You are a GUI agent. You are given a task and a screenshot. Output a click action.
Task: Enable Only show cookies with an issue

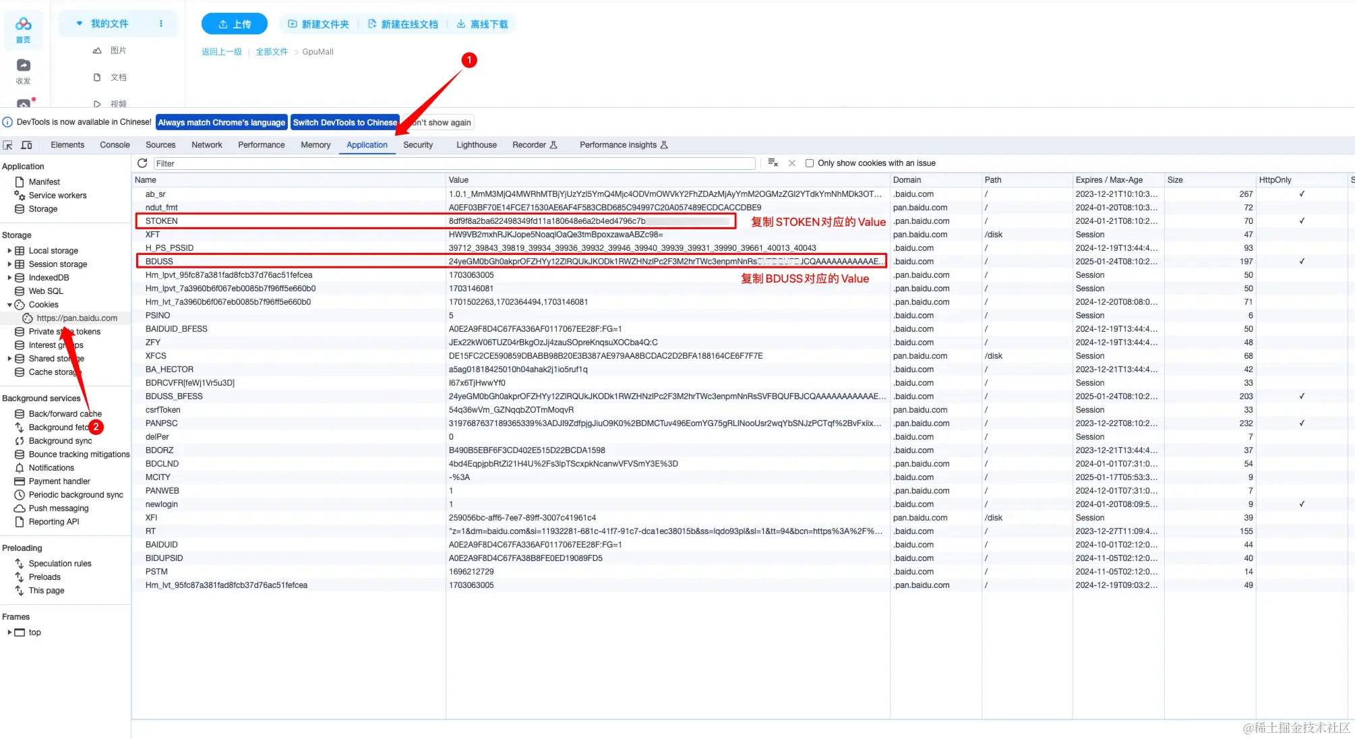coord(810,163)
